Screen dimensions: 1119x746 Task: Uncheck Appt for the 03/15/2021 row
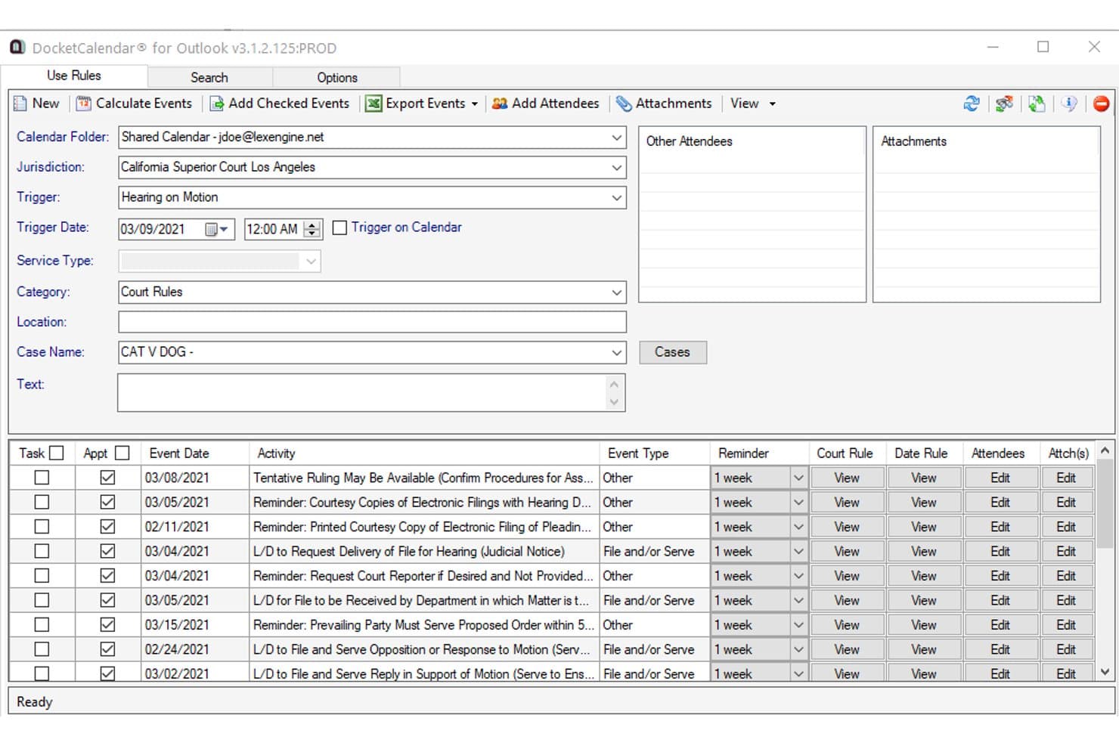click(x=107, y=625)
